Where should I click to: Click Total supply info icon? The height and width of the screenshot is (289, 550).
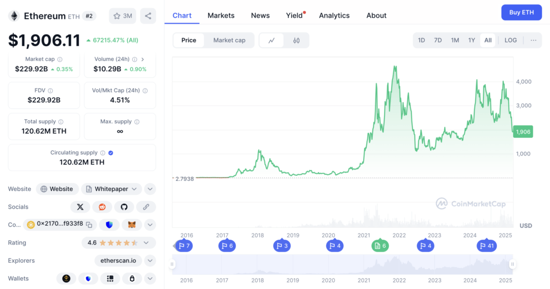click(61, 122)
